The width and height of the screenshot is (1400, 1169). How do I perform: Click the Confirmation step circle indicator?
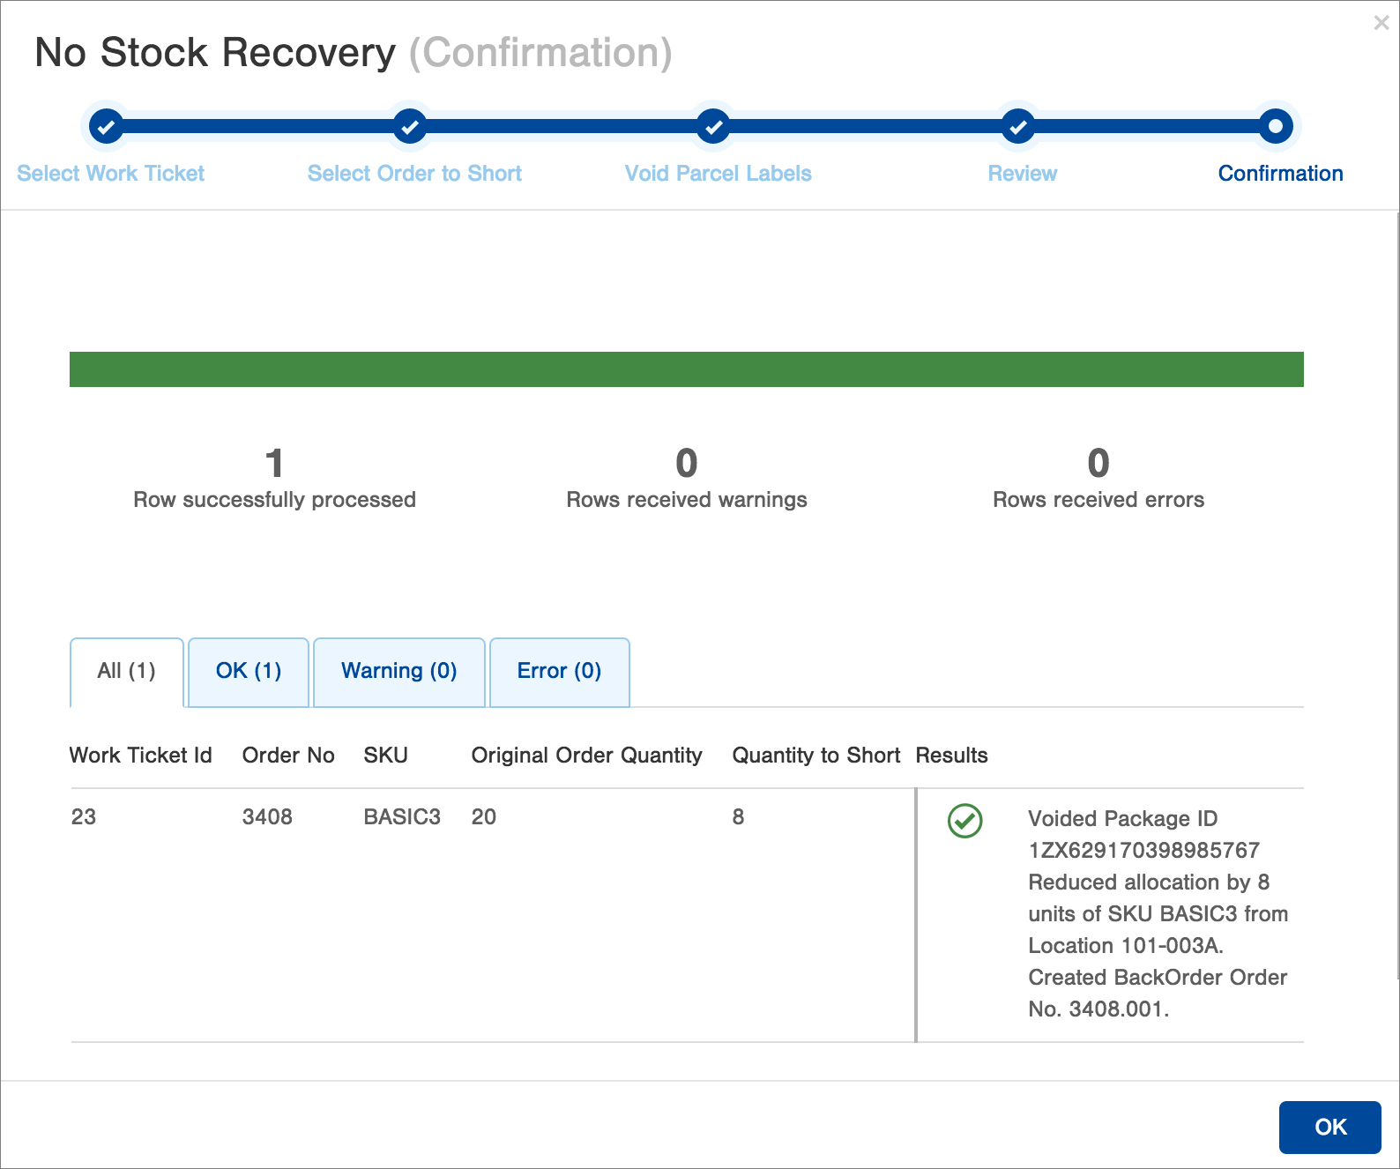[1276, 127]
